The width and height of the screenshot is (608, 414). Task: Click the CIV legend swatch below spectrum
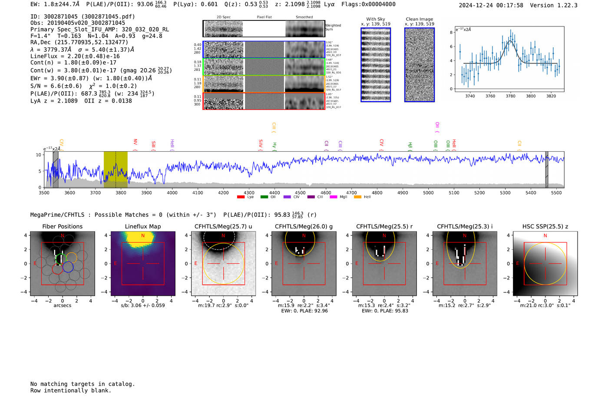tap(287, 197)
